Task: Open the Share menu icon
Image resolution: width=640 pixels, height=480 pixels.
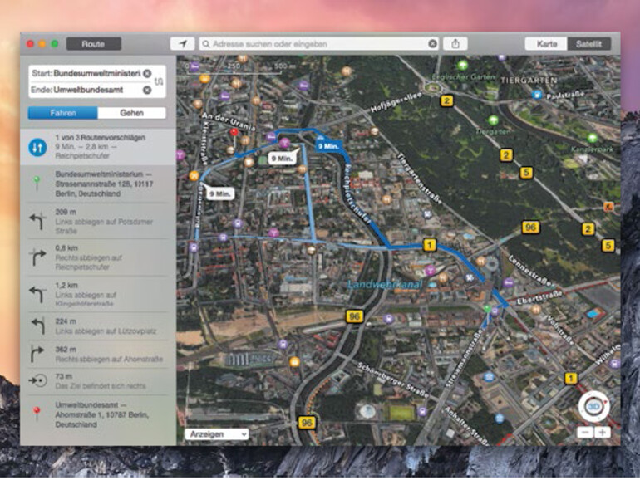Action: (455, 44)
